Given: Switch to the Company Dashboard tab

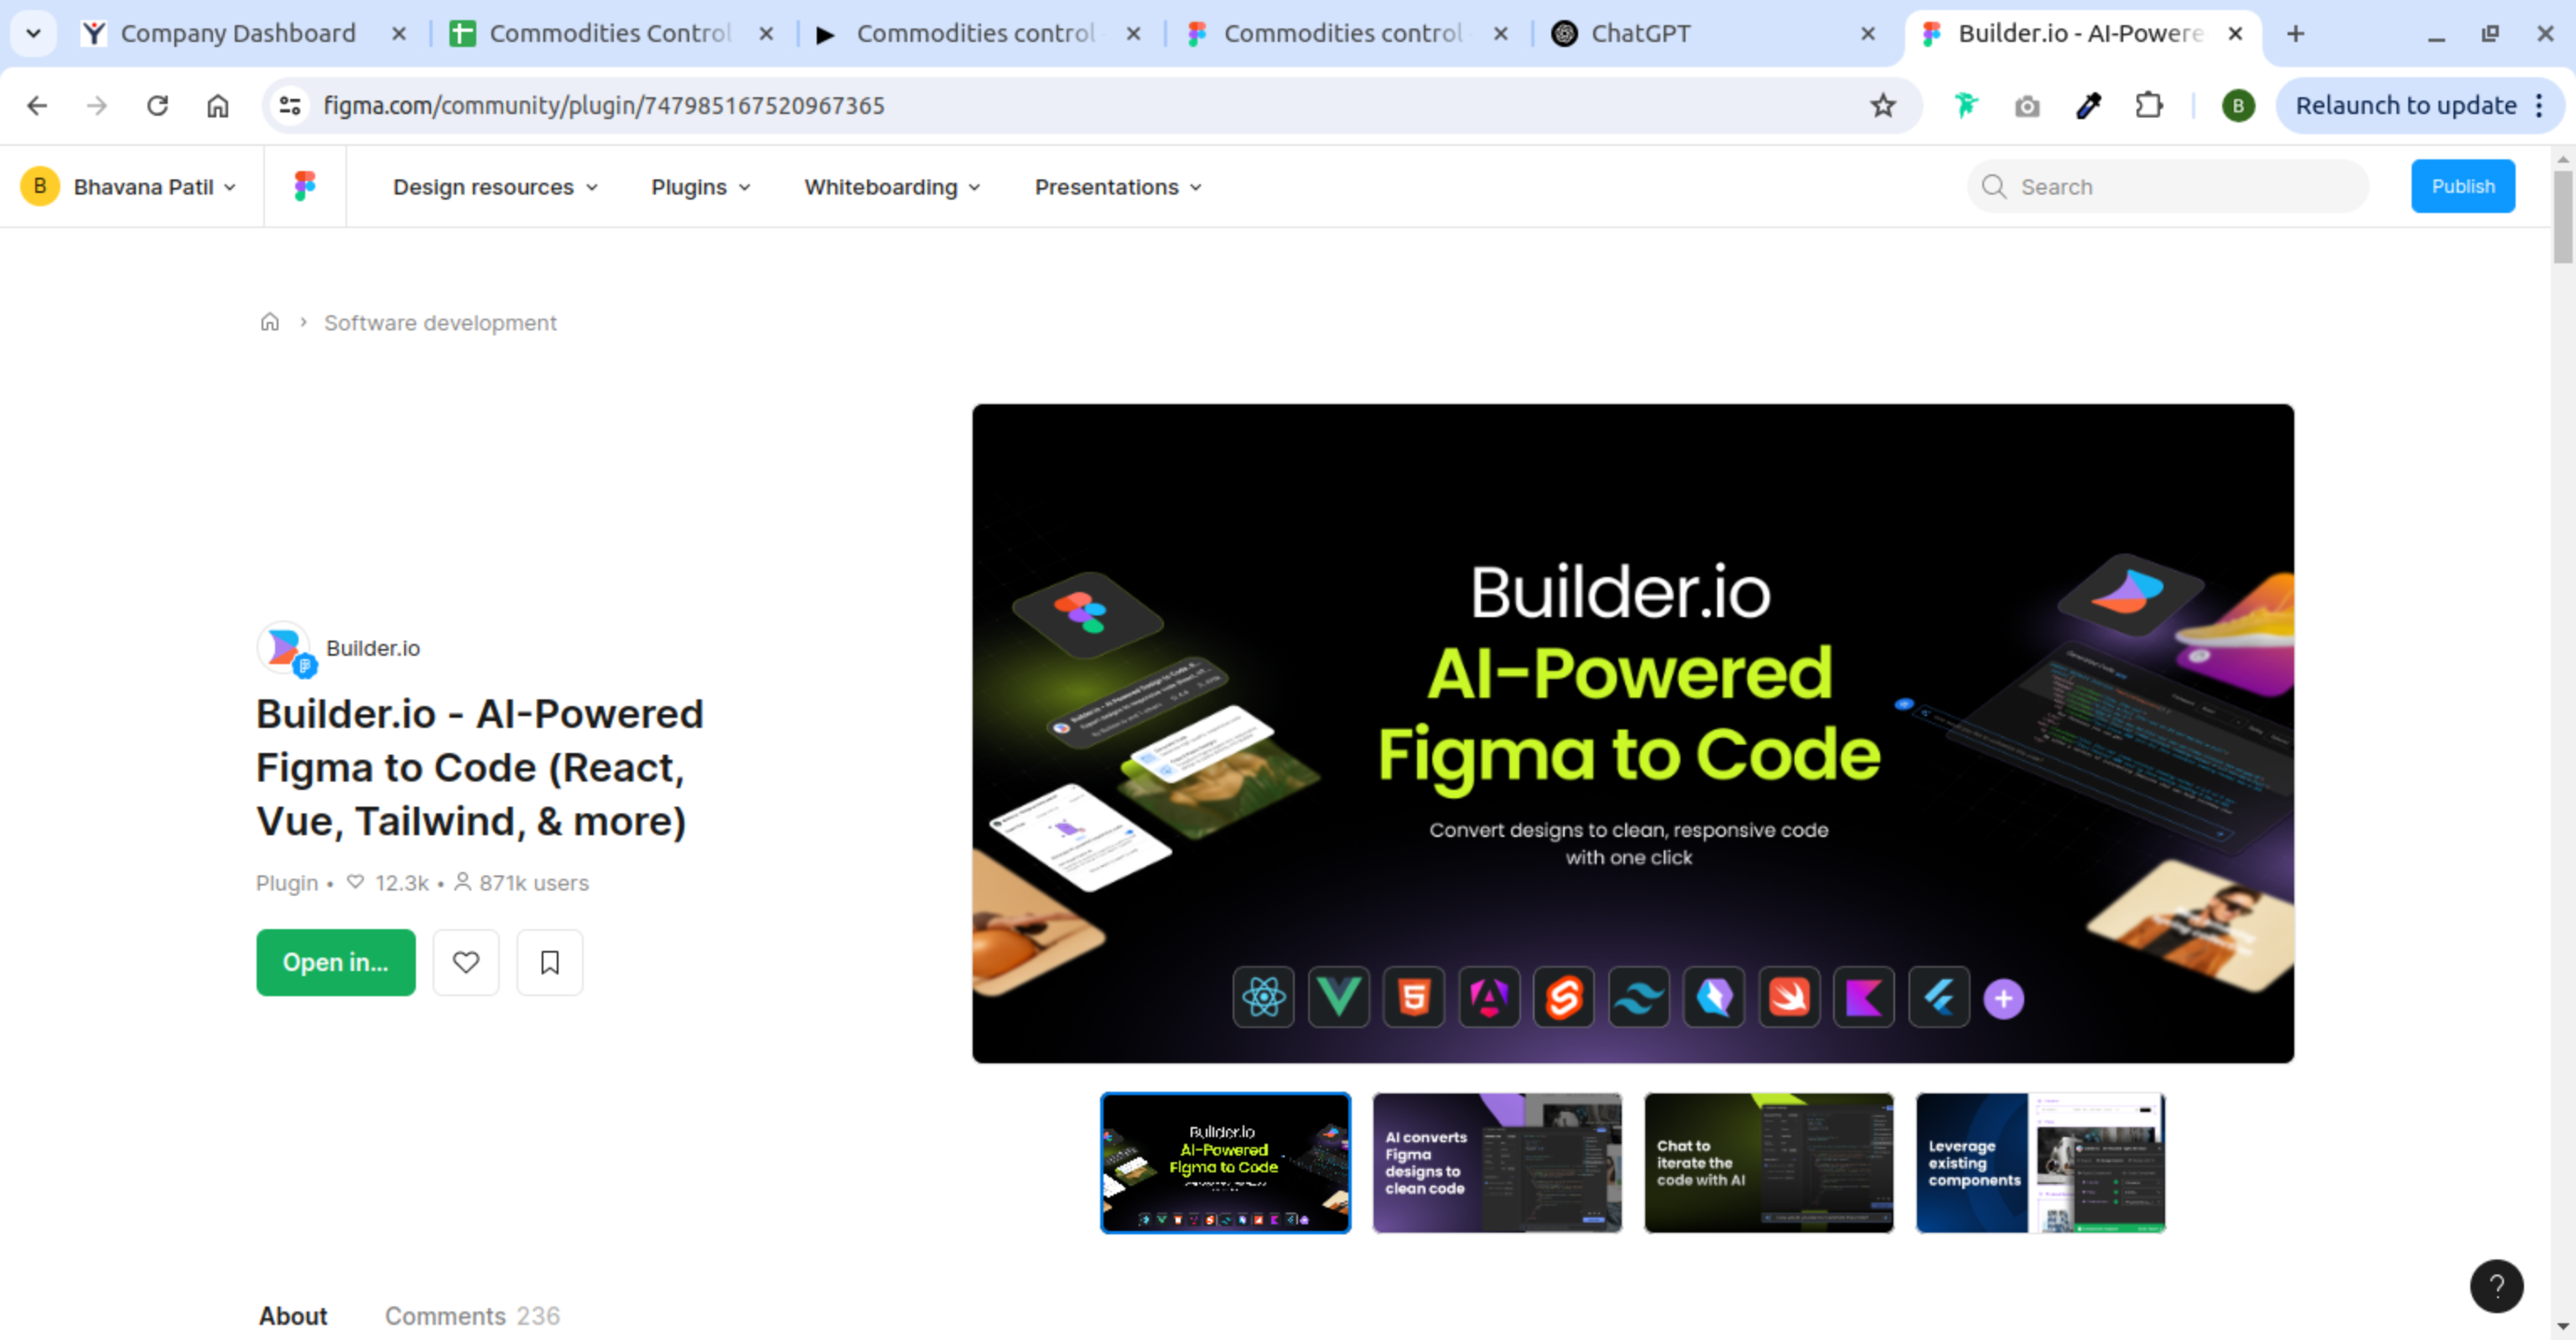Looking at the screenshot, I should click(x=238, y=33).
